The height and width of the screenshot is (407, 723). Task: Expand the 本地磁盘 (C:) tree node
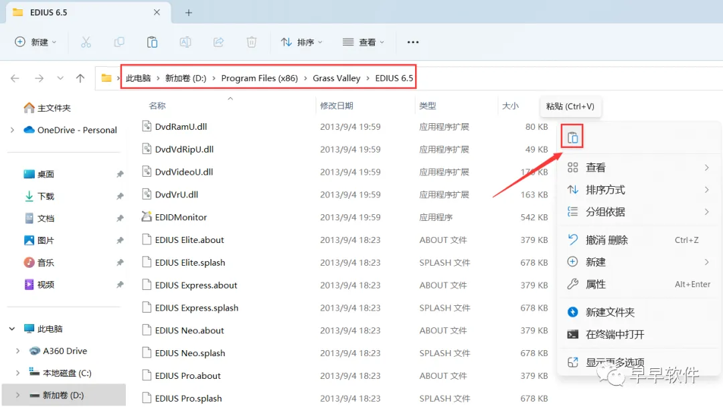17,372
